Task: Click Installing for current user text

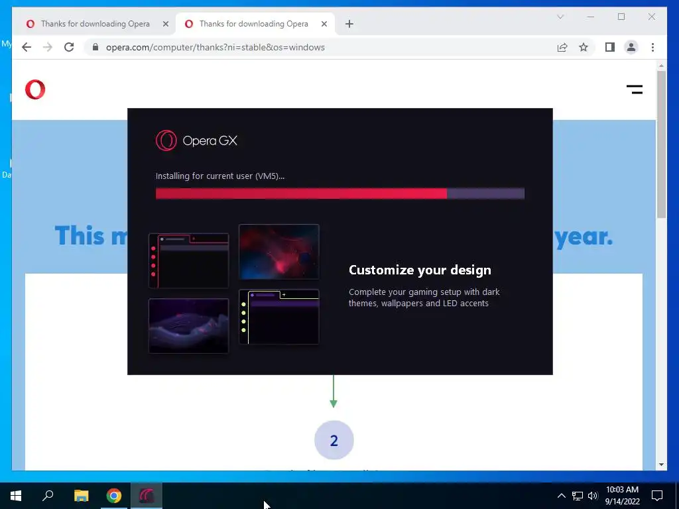Action: click(x=220, y=176)
